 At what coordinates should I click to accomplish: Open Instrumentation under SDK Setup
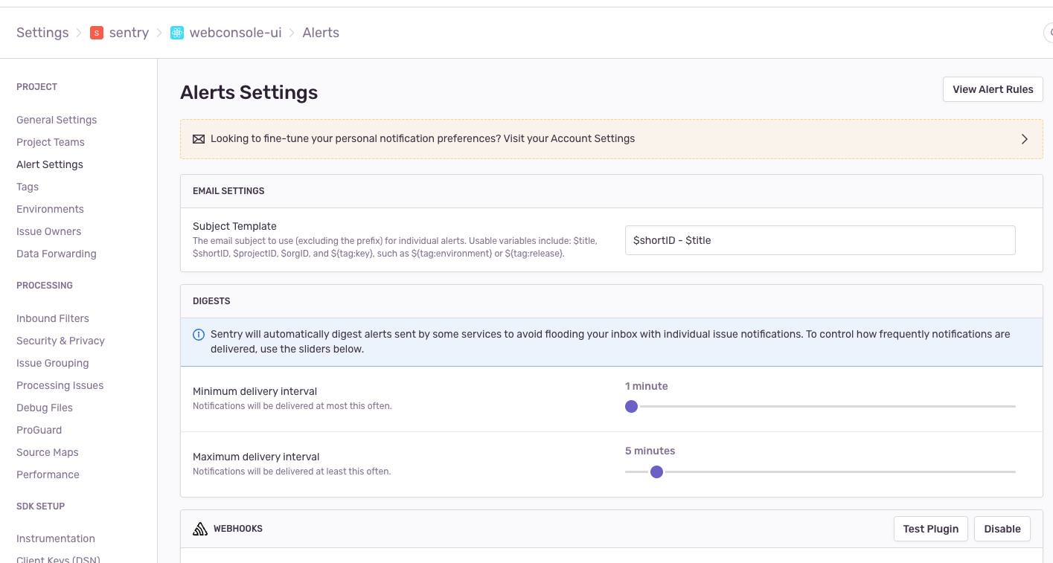[x=56, y=538]
